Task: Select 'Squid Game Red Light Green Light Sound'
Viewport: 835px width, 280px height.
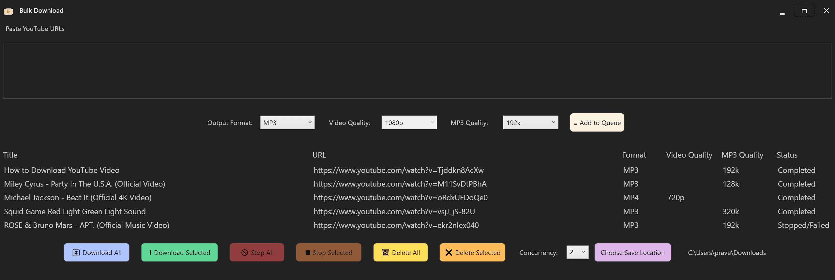Action: tap(417, 212)
